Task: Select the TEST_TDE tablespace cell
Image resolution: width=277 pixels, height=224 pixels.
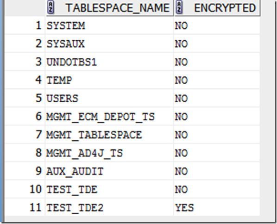Action: [x=109, y=189]
